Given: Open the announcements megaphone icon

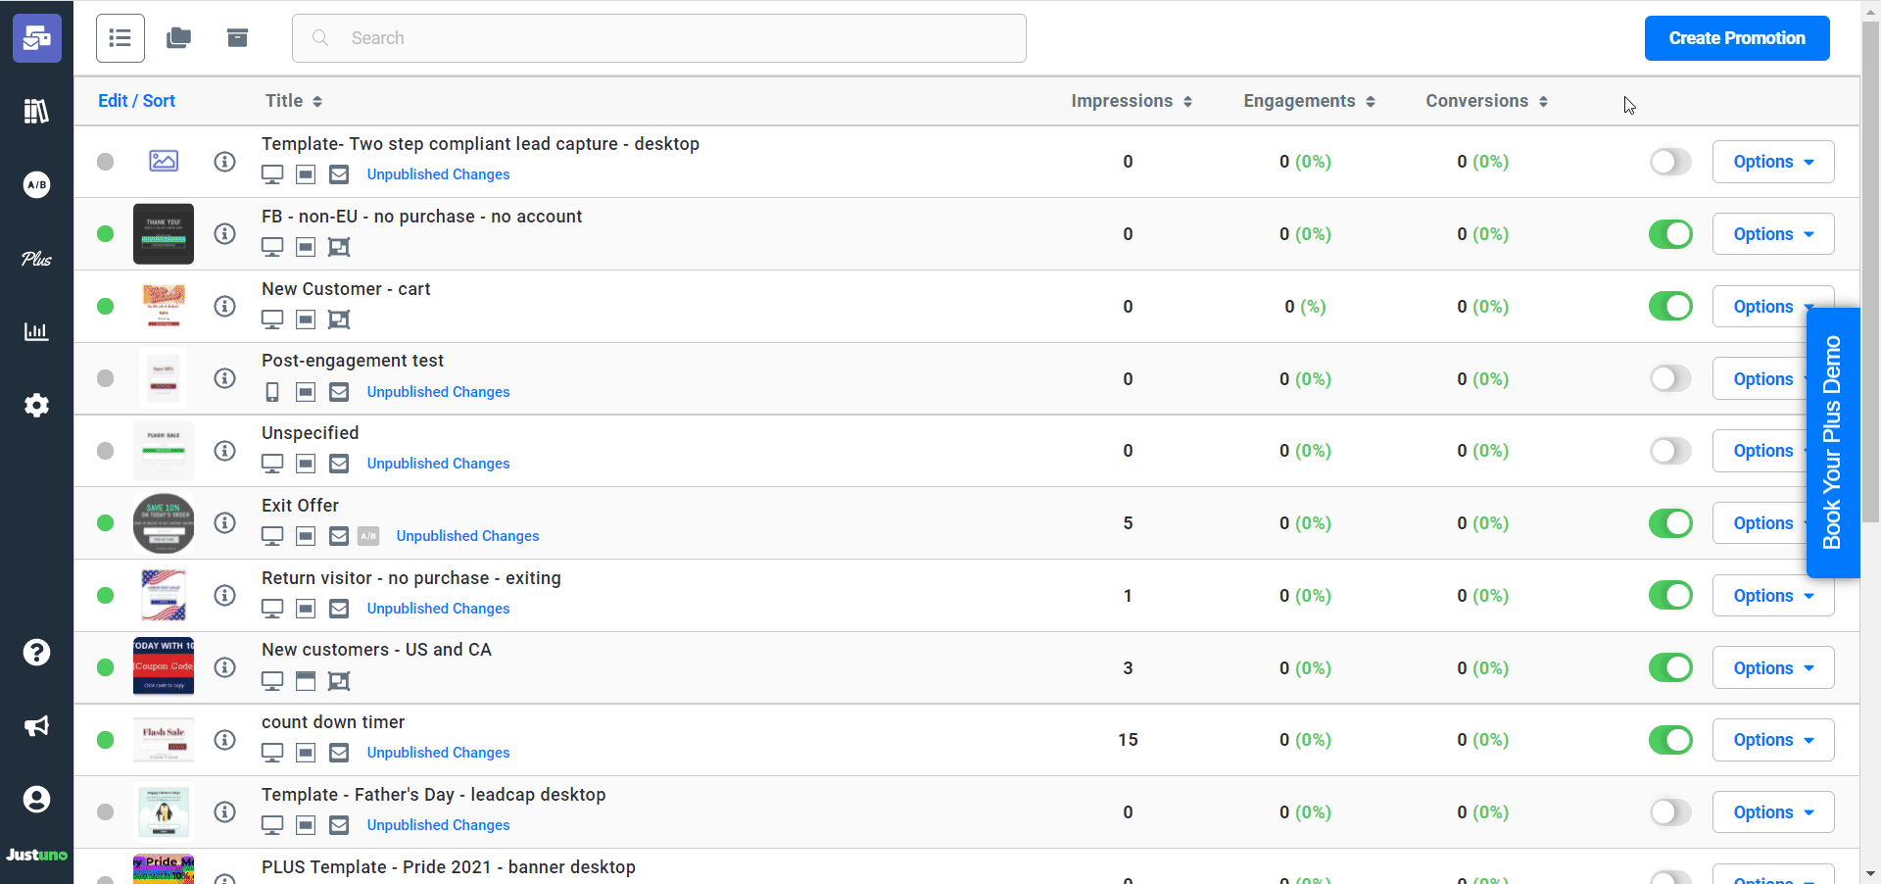Looking at the screenshot, I should coord(36,726).
